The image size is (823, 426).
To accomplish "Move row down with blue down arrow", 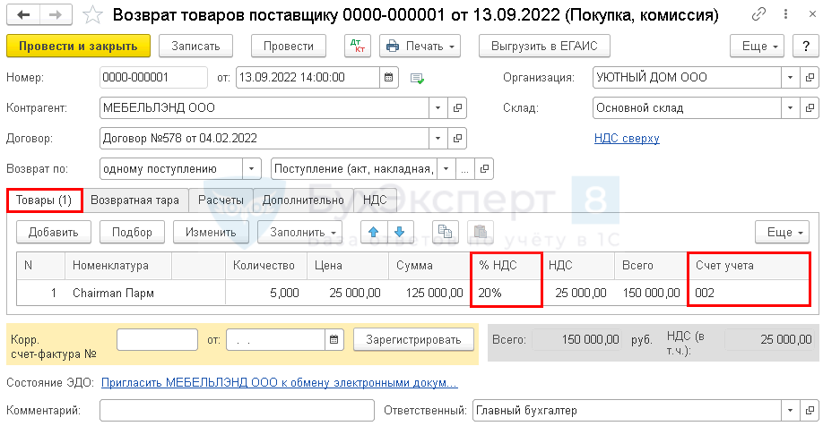I will pyautogui.click(x=400, y=231).
